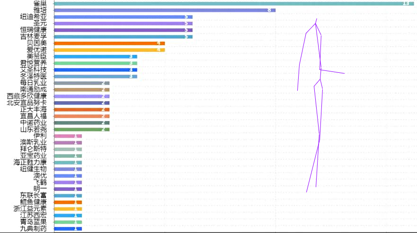This screenshot has width=417, height=233.
Task: Click the gray 每日乳业 bar
Action: pos(81,83)
